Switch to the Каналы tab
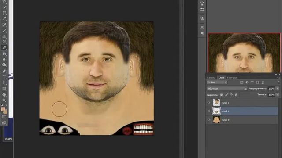Viewport: 282px width, 158px height. [211, 78]
